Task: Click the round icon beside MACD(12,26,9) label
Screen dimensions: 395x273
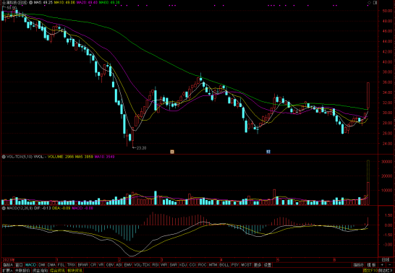Action: click(x=4, y=208)
